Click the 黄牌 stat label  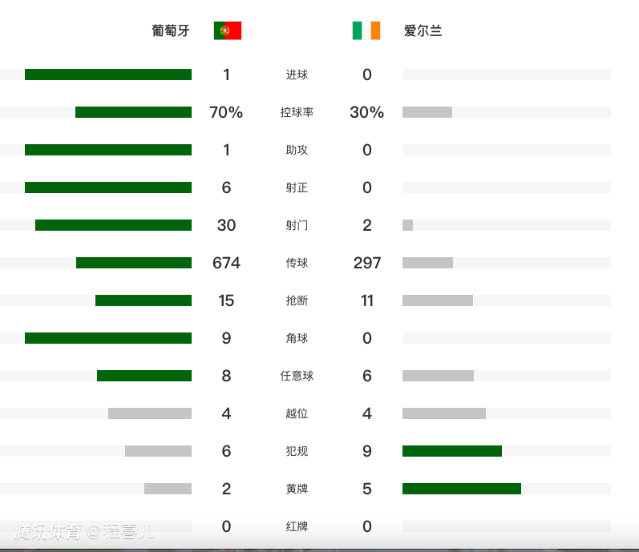[x=297, y=490]
